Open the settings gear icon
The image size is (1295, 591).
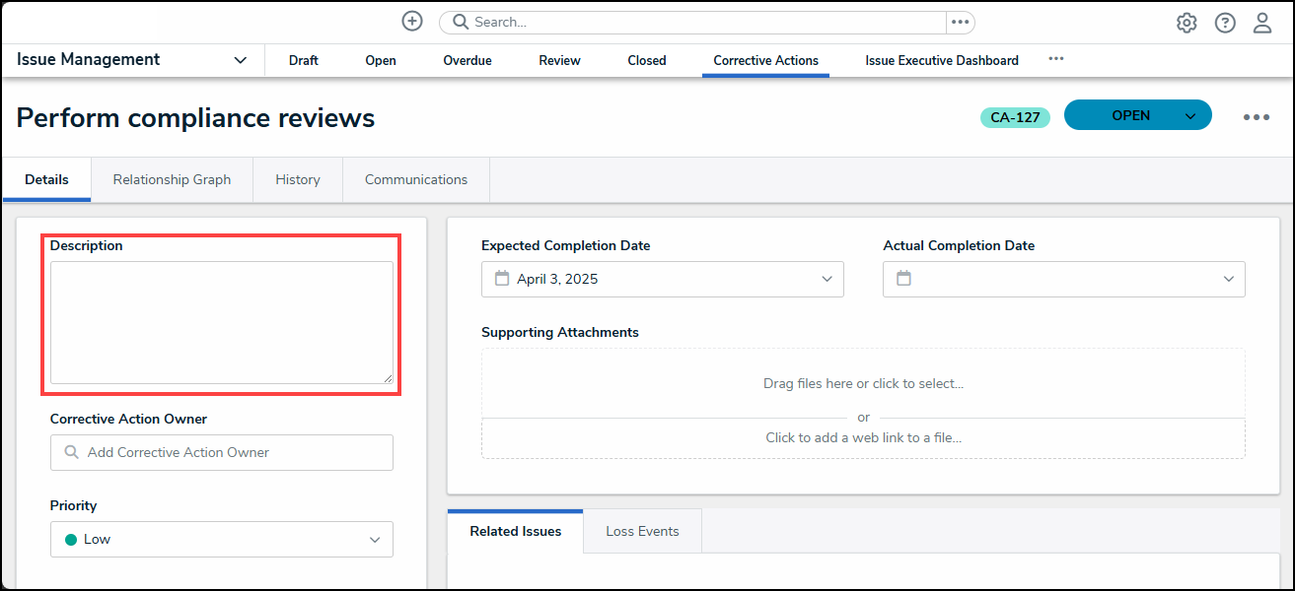1187,23
